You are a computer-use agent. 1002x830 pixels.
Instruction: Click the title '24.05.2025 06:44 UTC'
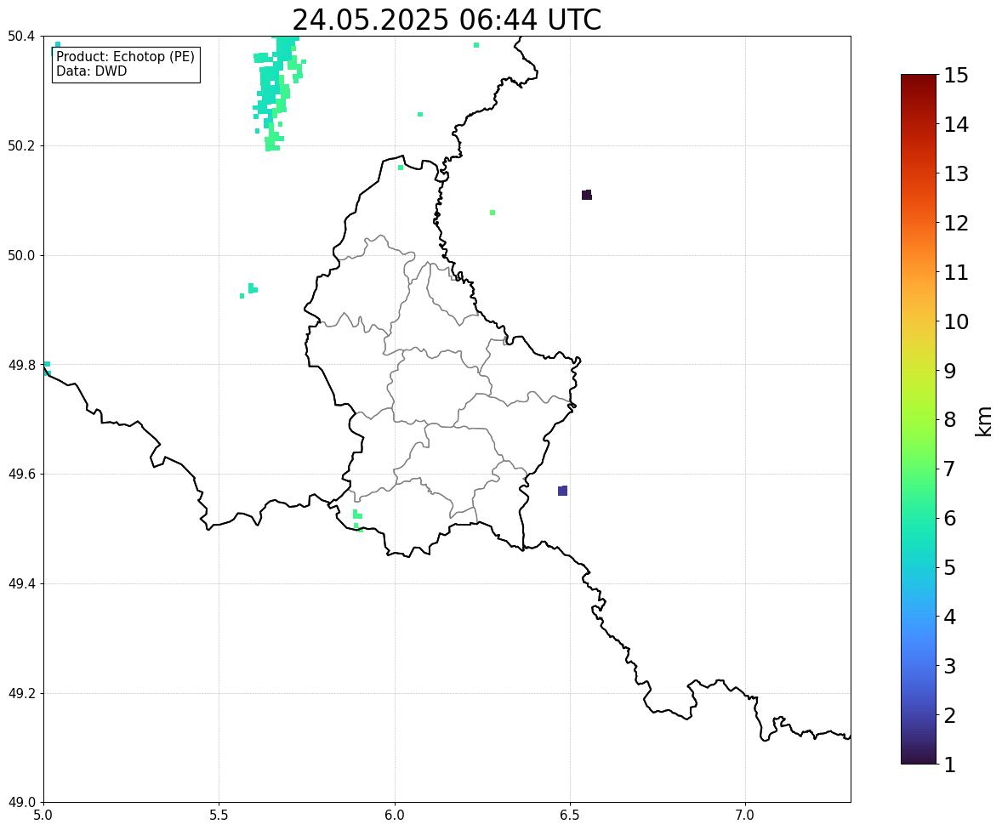tap(447, 20)
